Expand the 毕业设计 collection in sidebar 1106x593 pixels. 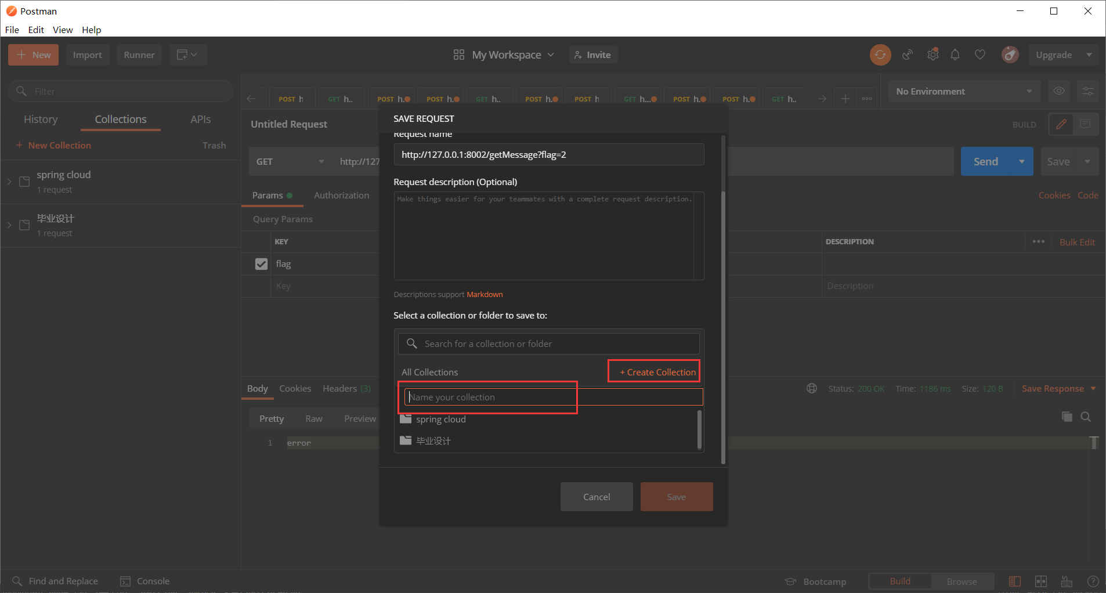[x=9, y=225]
